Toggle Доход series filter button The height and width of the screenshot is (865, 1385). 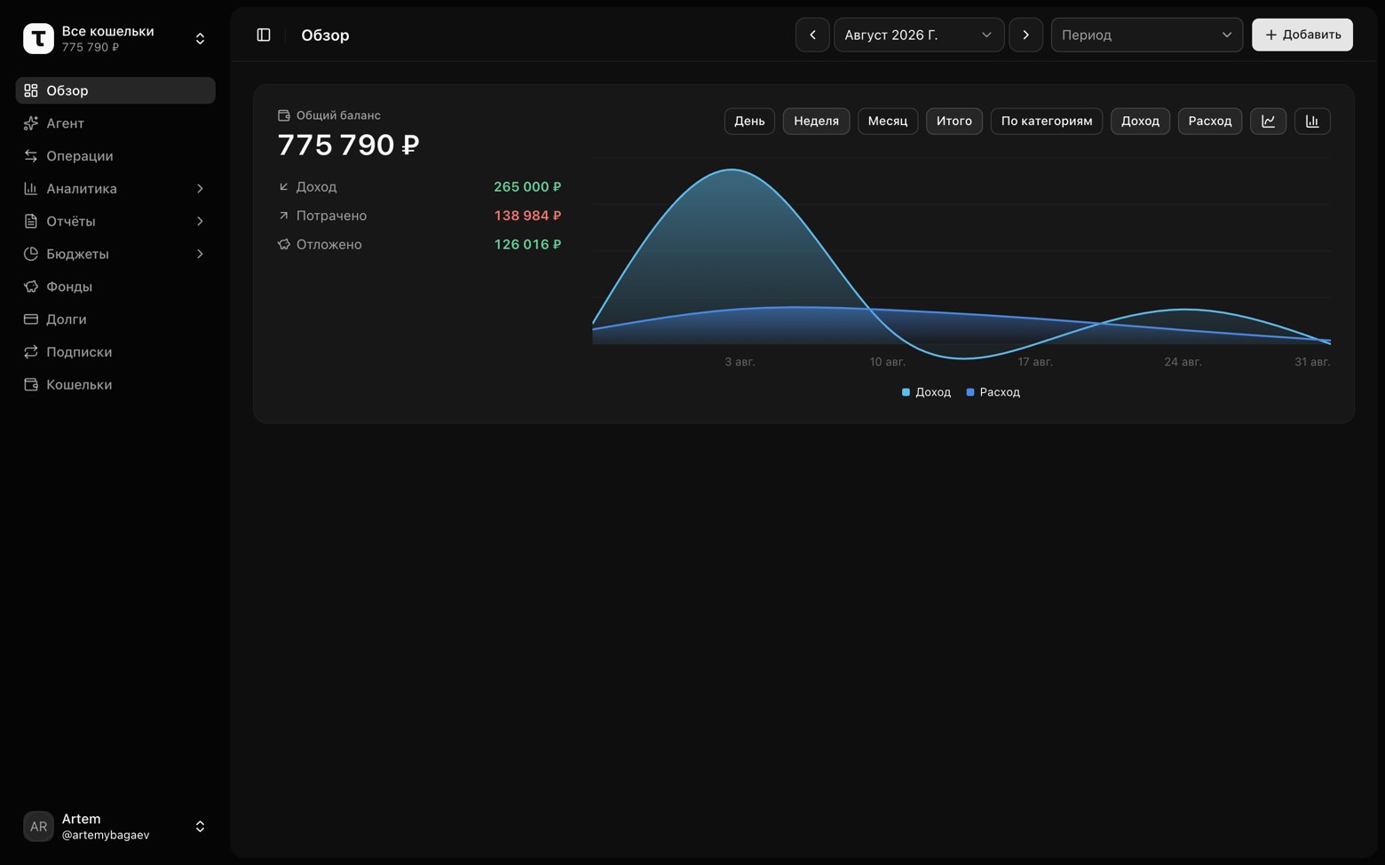point(1140,122)
